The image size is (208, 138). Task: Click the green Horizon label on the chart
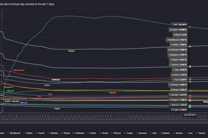[10, 91]
